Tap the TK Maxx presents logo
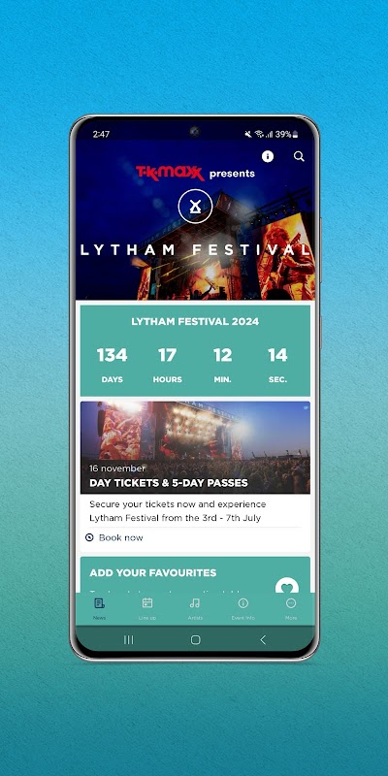 click(196, 174)
